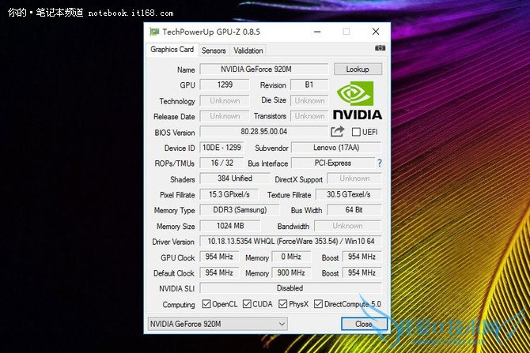Viewport: 530px width, 353px height.
Task: Toggle the UEFI checkbox
Action: coord(356,132)
